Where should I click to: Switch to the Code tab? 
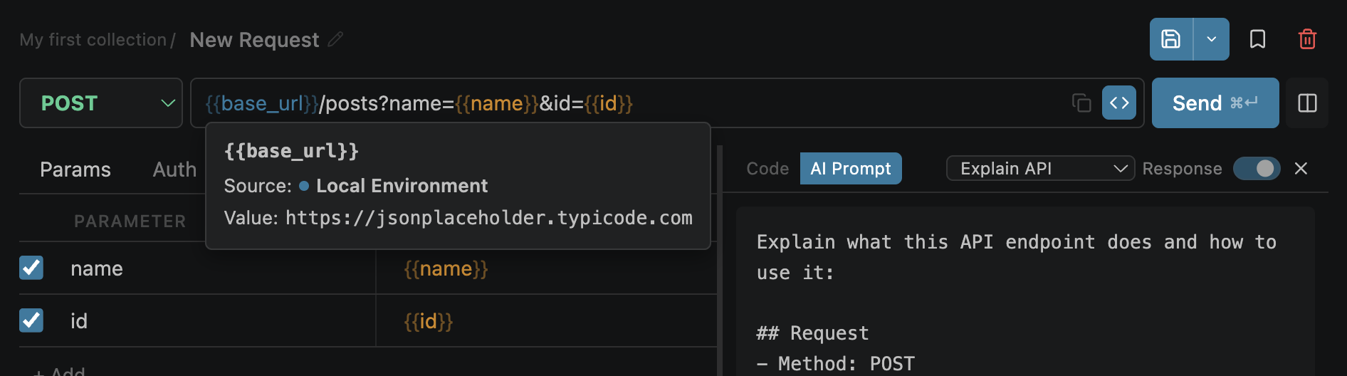tap(767, 169)
